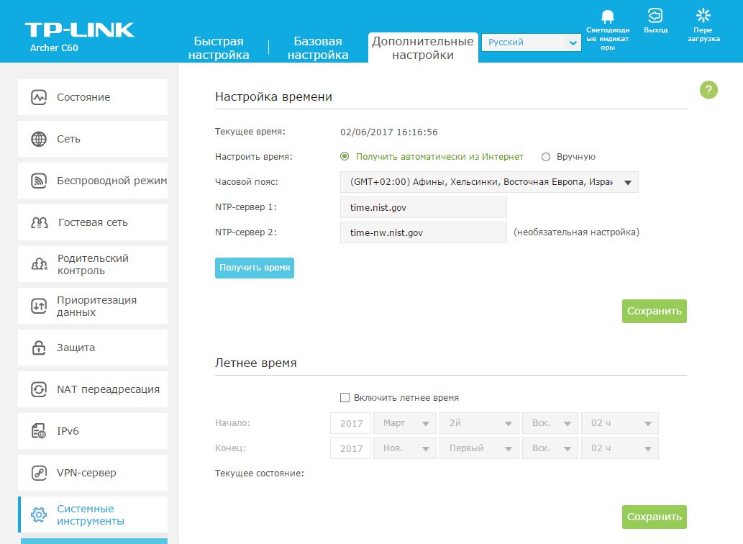Click the reboot (Перезагрузка) icon
Image resolution: width=743 pixels, height=544 pixels.
coord(702,16)
